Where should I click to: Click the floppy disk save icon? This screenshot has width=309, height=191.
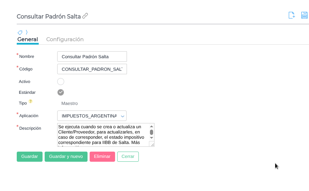click(304, 15)
